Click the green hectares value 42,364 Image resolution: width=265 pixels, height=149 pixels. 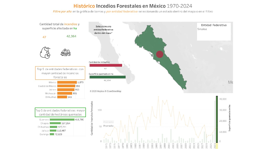coord(71,36)
